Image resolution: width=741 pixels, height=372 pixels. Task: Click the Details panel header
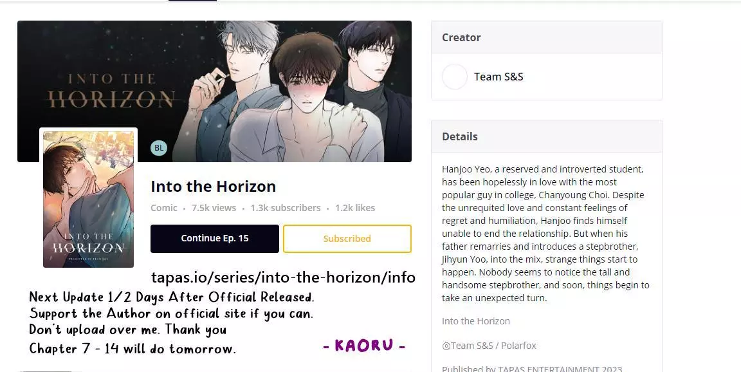tap(547, 136)
